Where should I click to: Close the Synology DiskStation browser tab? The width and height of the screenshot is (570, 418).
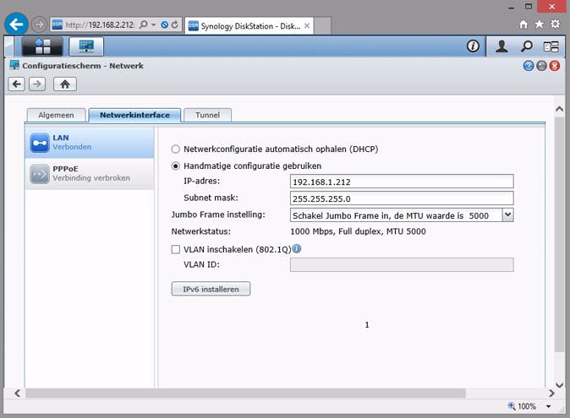(x=307, y=26)
